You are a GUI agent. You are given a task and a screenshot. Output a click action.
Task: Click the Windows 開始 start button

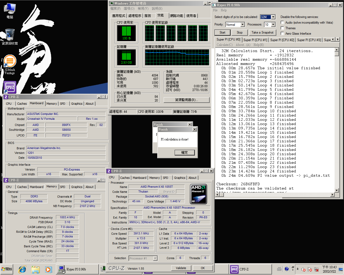pos(7,269)
